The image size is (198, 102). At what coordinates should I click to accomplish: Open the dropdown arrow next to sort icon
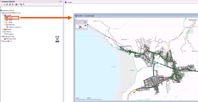point(15,4)
